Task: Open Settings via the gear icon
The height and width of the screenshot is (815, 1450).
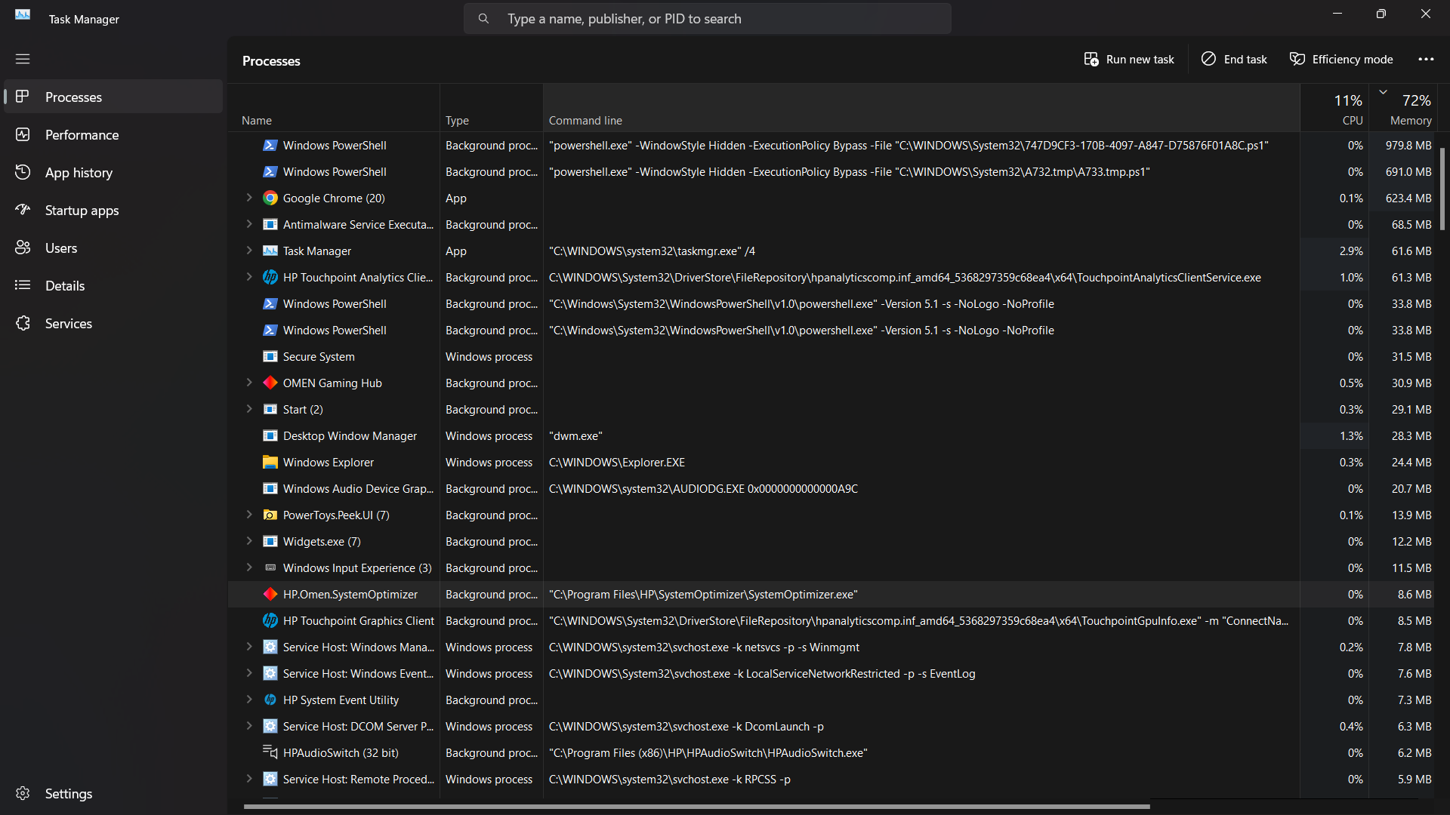Action: pyautogui.click(x=23, y=793)
